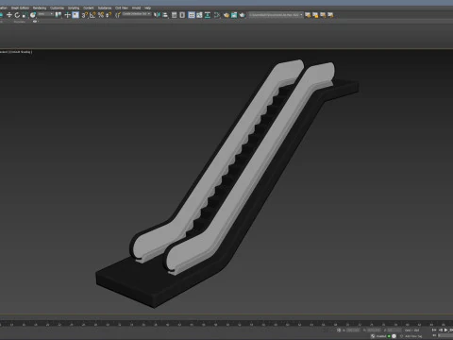453x340 pixels.
Task: Toggle the Absolute/Offset transform mode icon
Action: tap(339, 330)
